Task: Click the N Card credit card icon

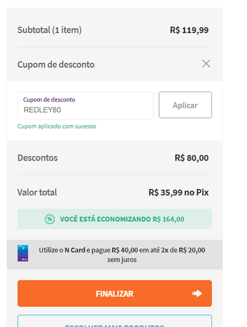Action: click(x=23, y=253)
